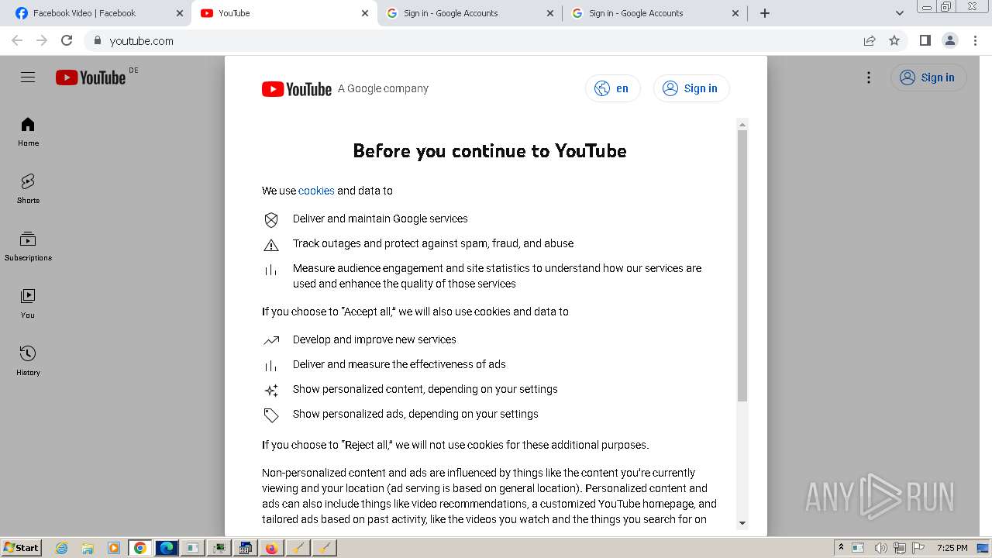This screenshot has height=558, width=992.
Task: View site info padlock icon
Action: pos(97,40)
